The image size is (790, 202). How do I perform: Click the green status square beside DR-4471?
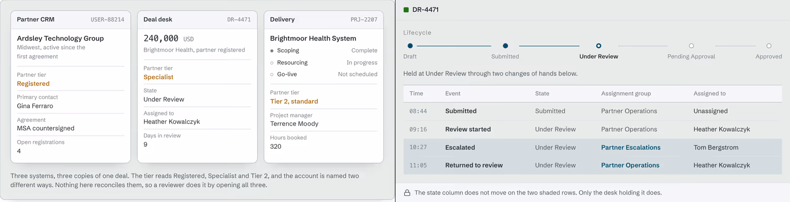pyautogui.click(x=406, y=10)
